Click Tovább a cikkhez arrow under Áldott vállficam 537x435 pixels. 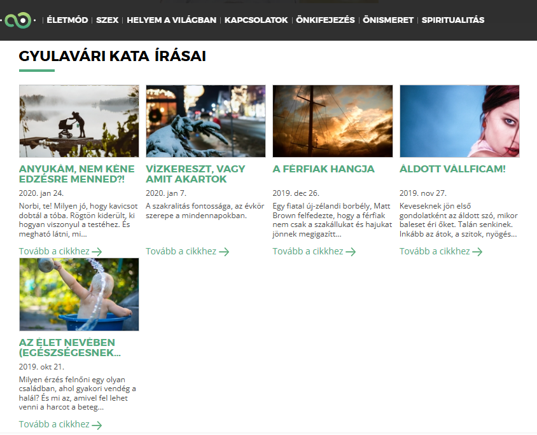pyautogui.click(x=477, y=252)
